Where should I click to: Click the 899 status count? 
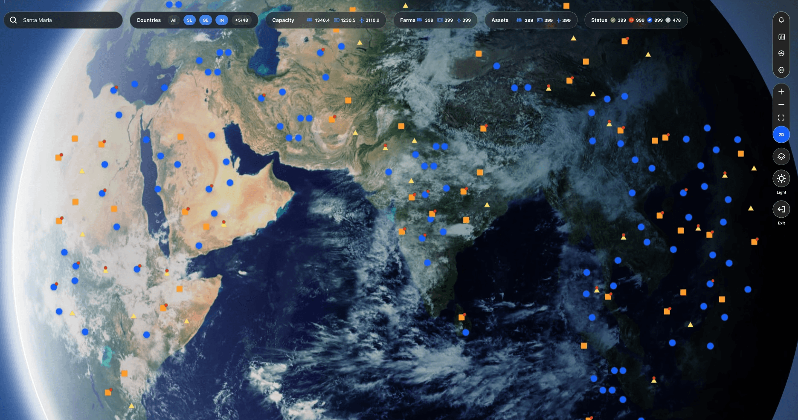coord(659,20)
